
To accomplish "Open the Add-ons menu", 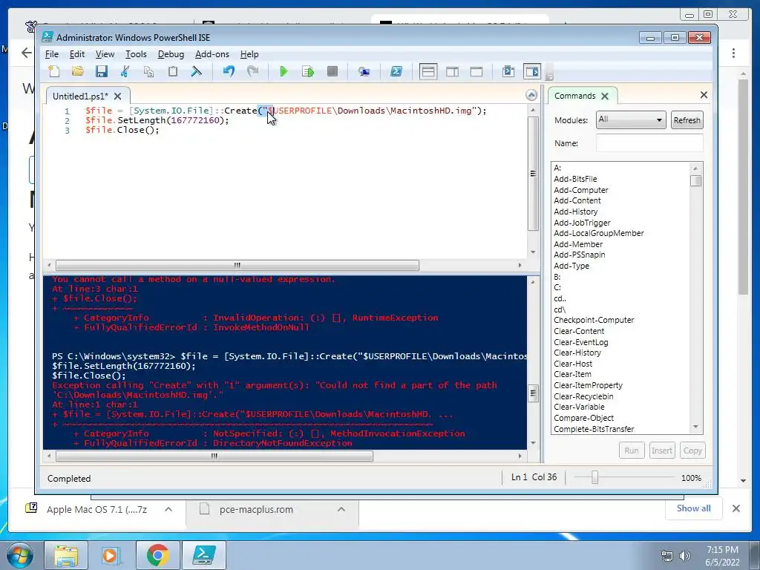I will coord(212,54).
